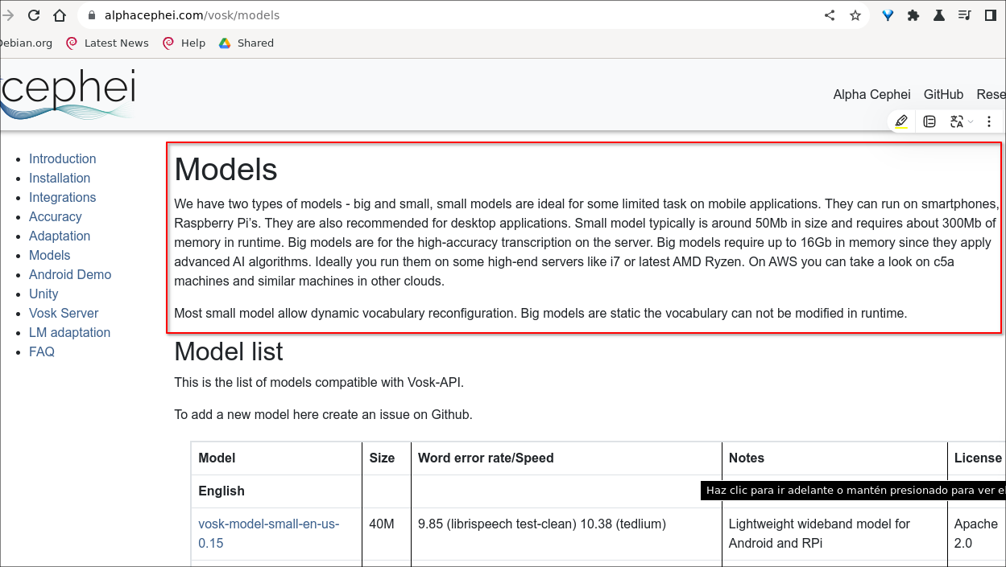Open Chrome Labs flask icon

pyautogui.click(x=939, y=15)
